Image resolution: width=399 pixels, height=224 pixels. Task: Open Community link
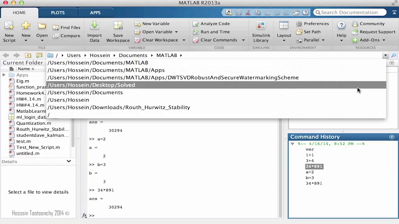[368, 24]
